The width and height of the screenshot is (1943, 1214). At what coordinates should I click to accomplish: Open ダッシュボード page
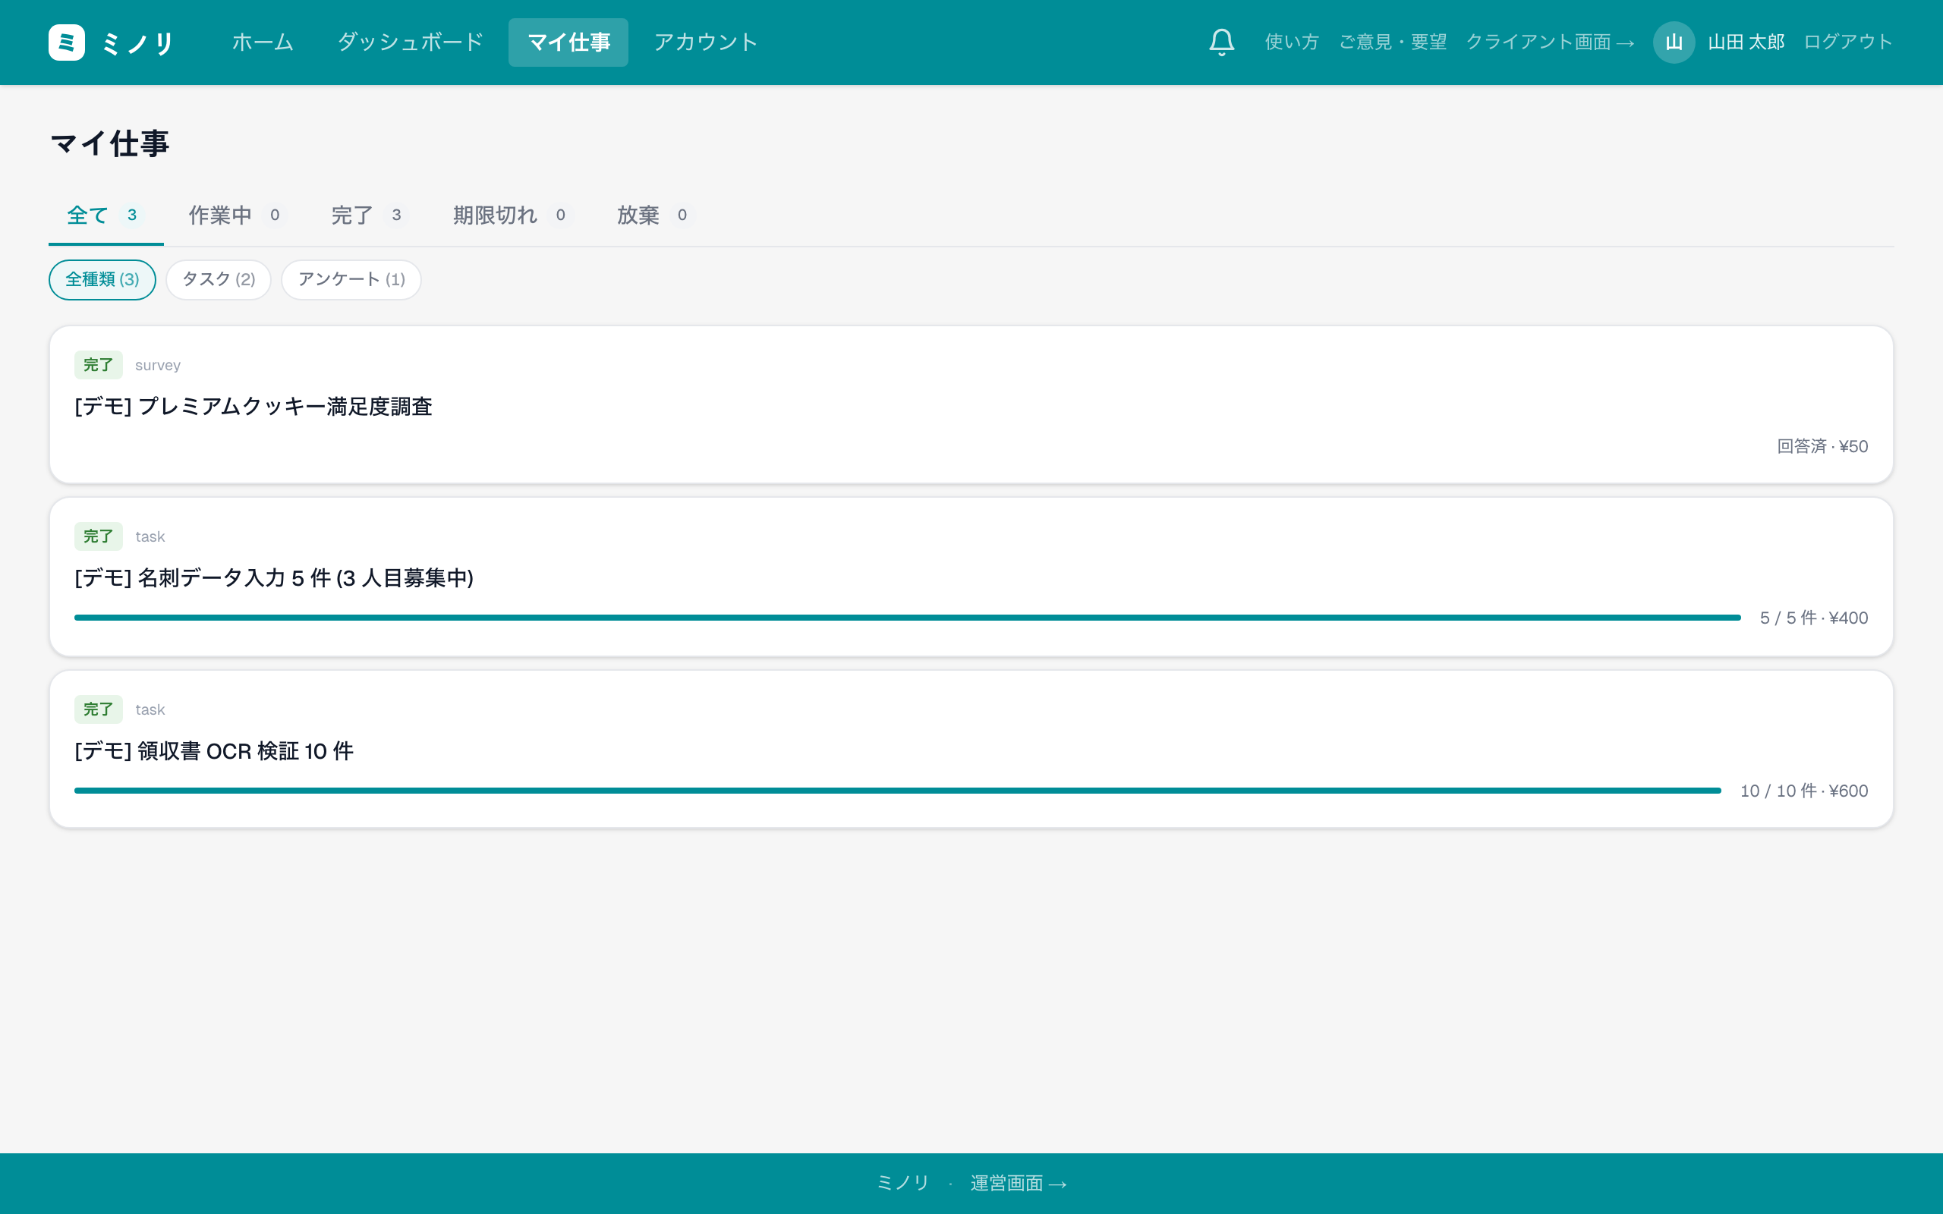411,42
